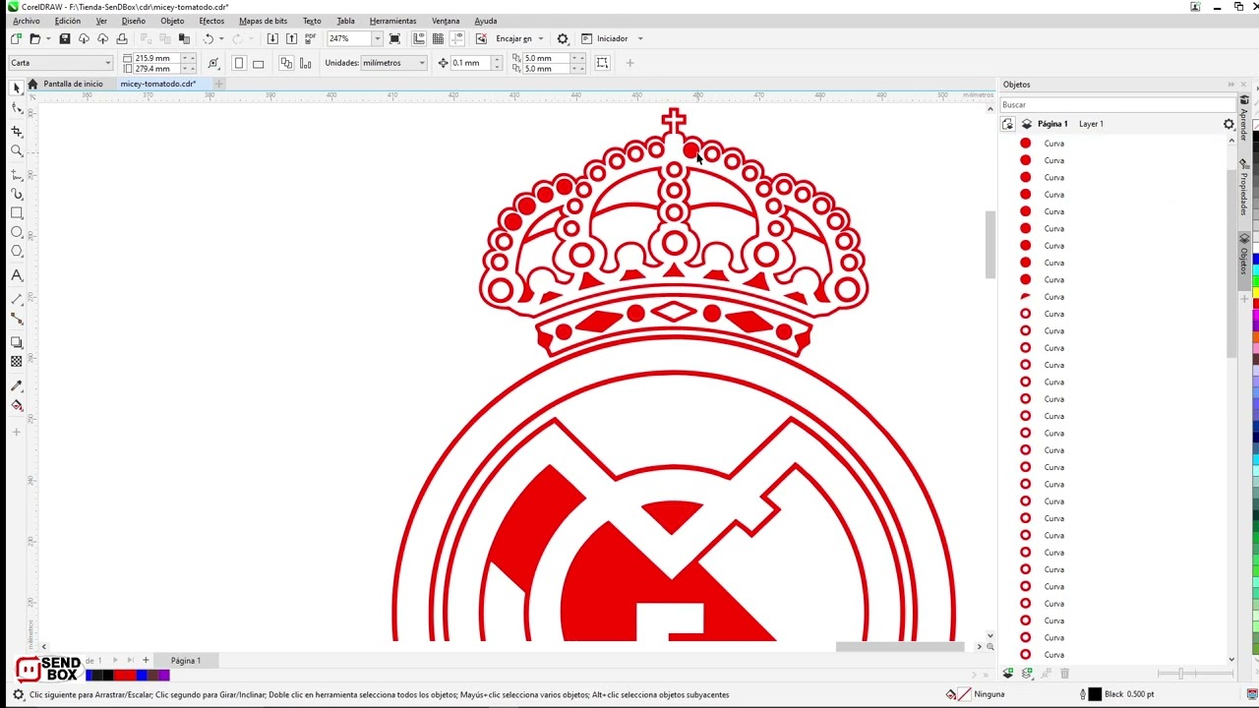This screenshot has width=1259, height=708.
Task: Select the Freehand drawing tool
Action: (17, 174)
